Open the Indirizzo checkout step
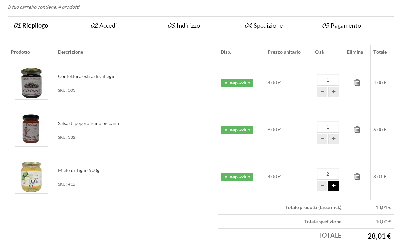The height and width of the screenshot is (247, 406). pyautogui.click(x=184, y=26)
